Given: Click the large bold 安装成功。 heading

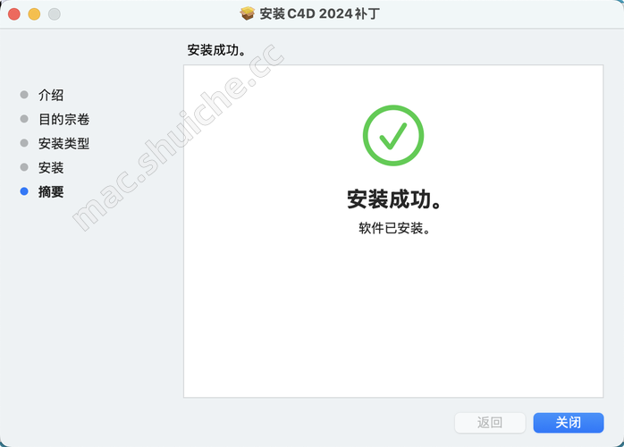Looking at the screenshot, I should click(x=394, y=199).
